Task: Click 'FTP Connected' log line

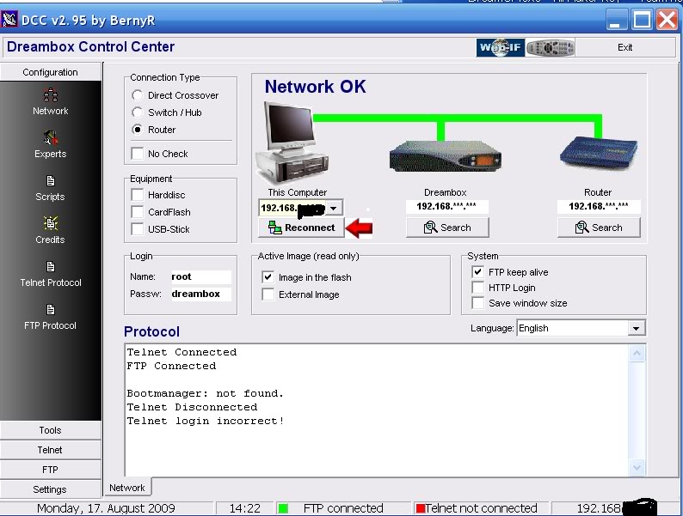Action: 171,366
